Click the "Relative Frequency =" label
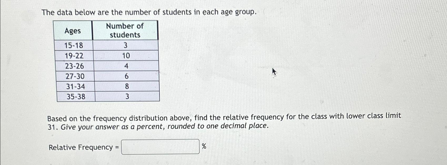447x165 pixels. point(83,147)
